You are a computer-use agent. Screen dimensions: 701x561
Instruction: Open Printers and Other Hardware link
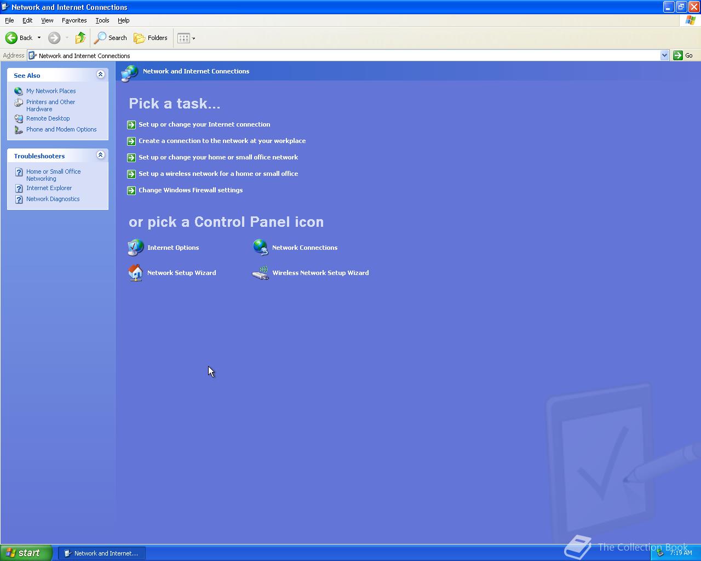[50, 105]
